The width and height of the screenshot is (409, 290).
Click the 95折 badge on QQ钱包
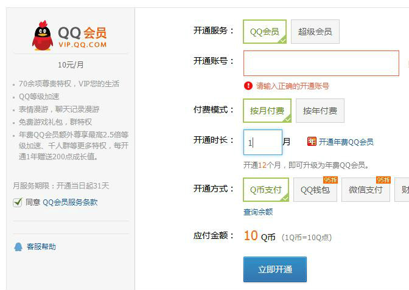click(330, 180)
